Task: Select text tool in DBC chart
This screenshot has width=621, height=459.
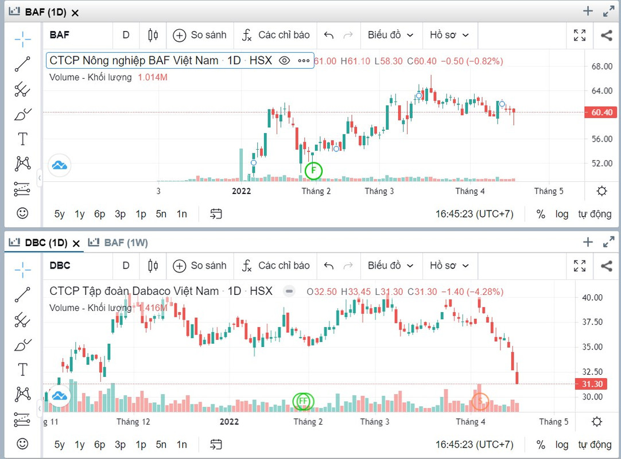Action: coord(22,369)
